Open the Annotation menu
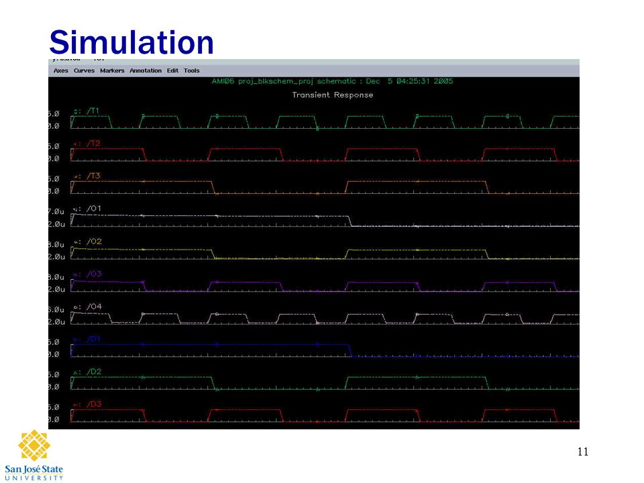 (x=146, y=70)
